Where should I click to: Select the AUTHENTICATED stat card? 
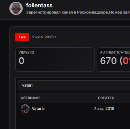click(114, 59)
